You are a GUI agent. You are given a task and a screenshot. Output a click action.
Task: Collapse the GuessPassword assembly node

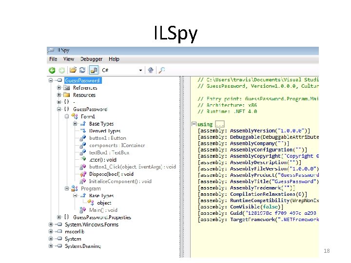pos(51,80)
